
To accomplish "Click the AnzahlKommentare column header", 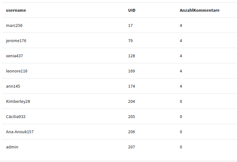I will (x=200, y=10).
